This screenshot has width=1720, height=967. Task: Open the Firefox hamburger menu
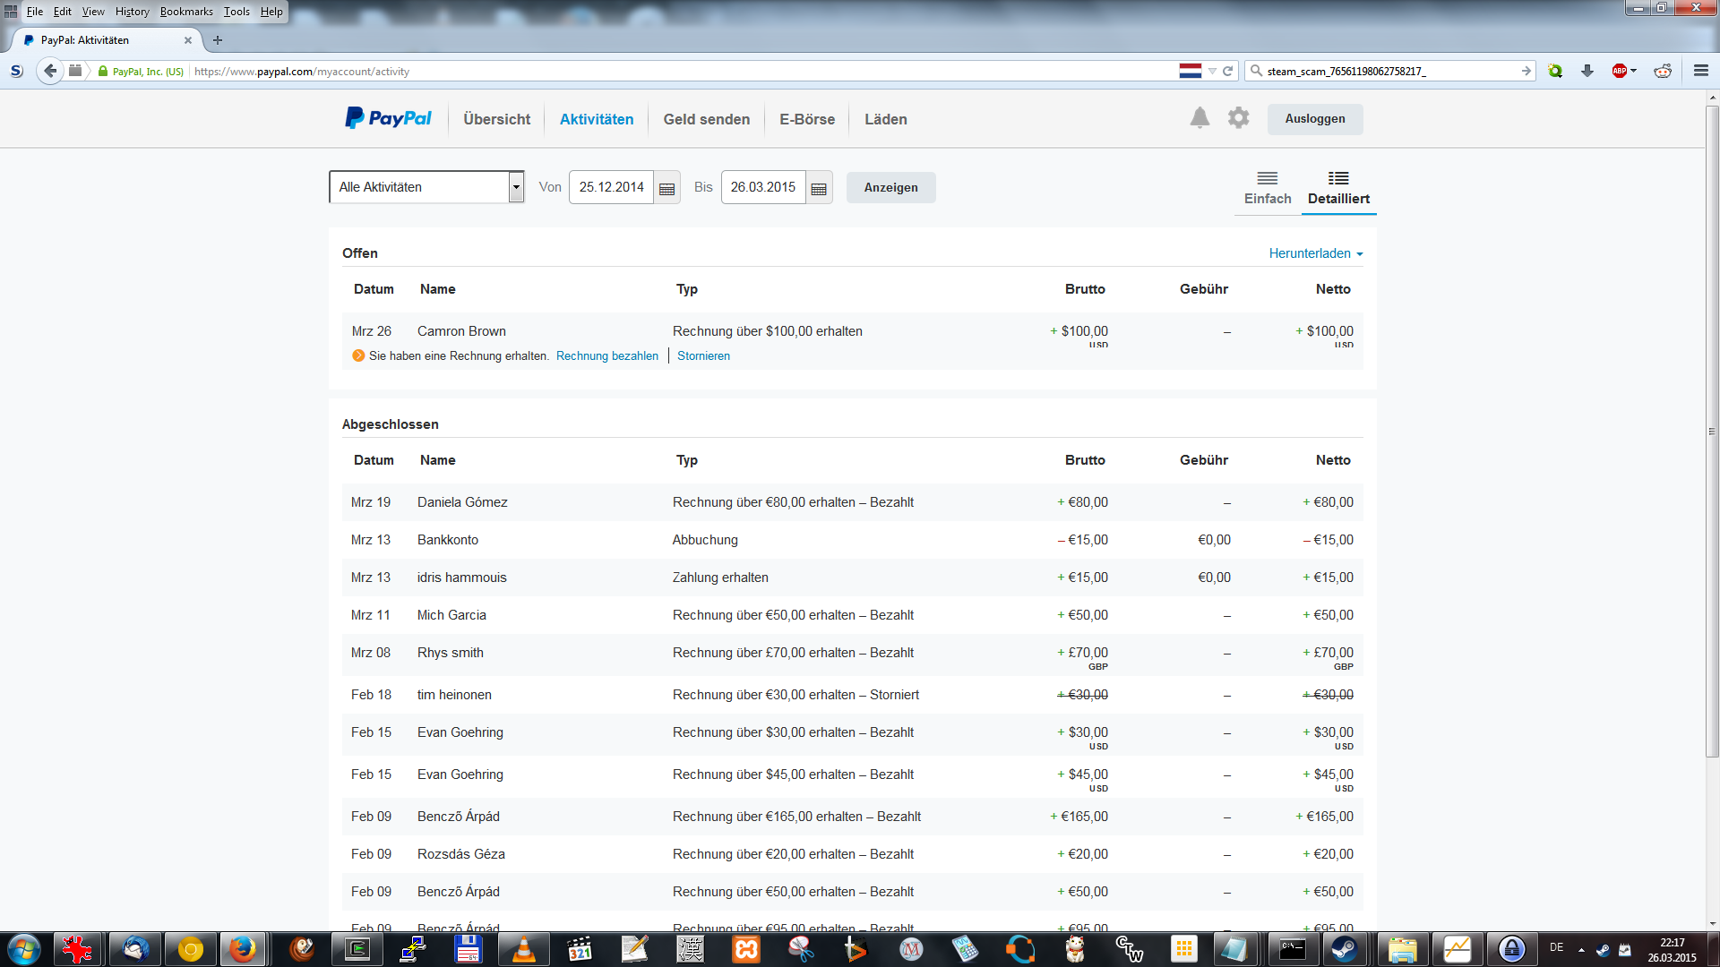click(1700, 71)
